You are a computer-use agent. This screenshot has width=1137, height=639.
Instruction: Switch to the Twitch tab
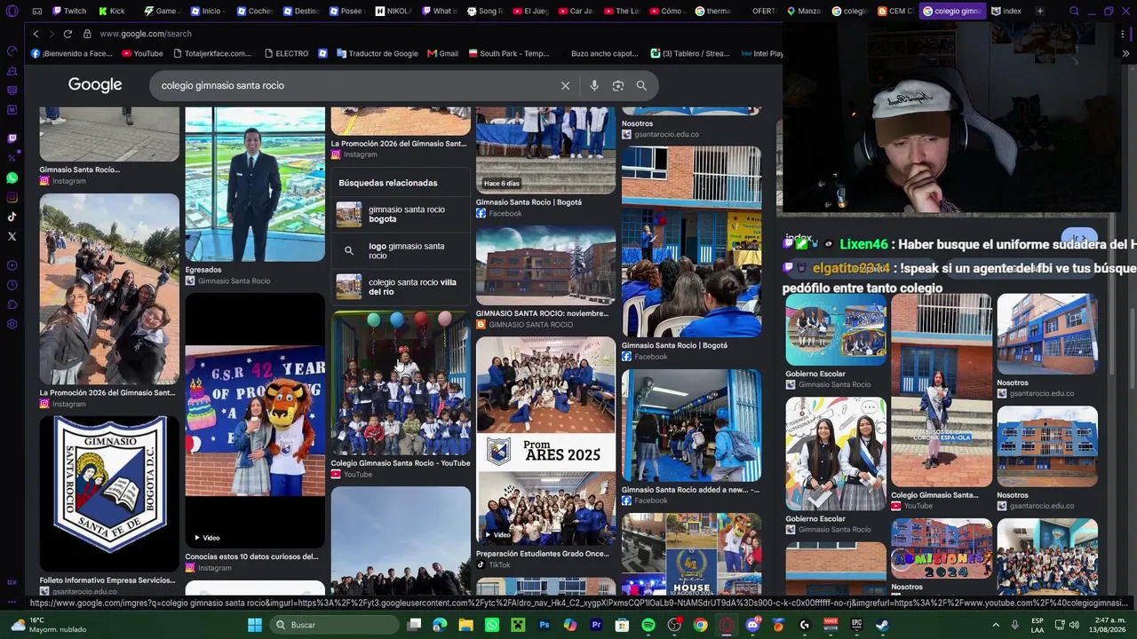coord(69,12)
